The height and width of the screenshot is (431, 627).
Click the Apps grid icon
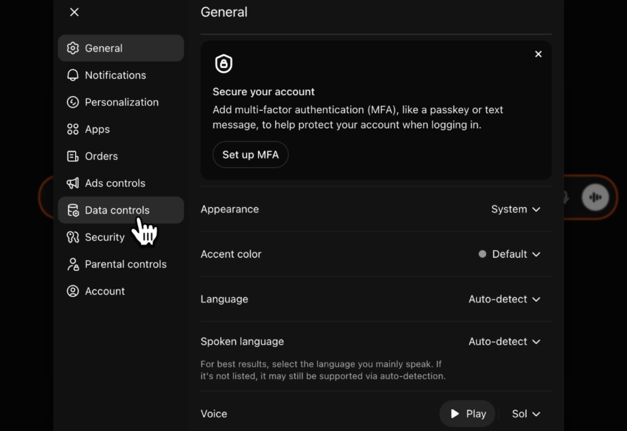[x=73, y=129]
